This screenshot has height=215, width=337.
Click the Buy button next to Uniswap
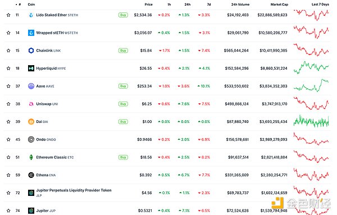coord(123,104)
